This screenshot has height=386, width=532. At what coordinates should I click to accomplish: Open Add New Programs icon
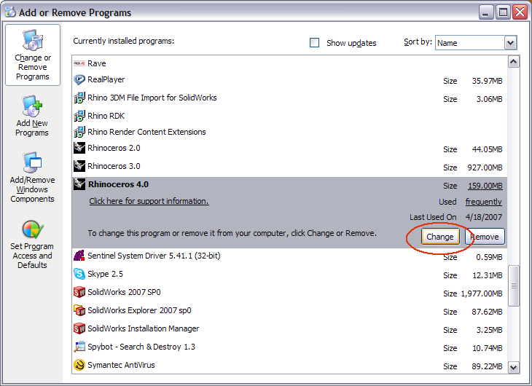coord(32,106)
